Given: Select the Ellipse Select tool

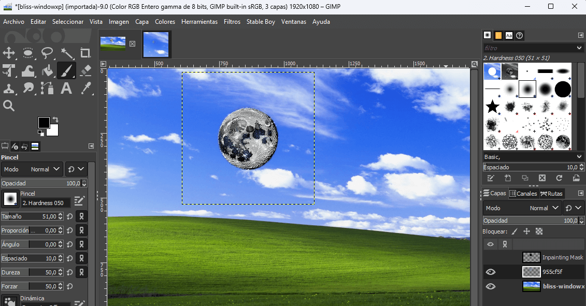Looking at the screenshot, I should pyautogui.click(x=28, y=53).
